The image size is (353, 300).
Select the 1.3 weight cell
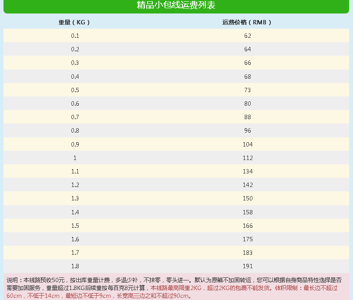[x=75, y=198]
